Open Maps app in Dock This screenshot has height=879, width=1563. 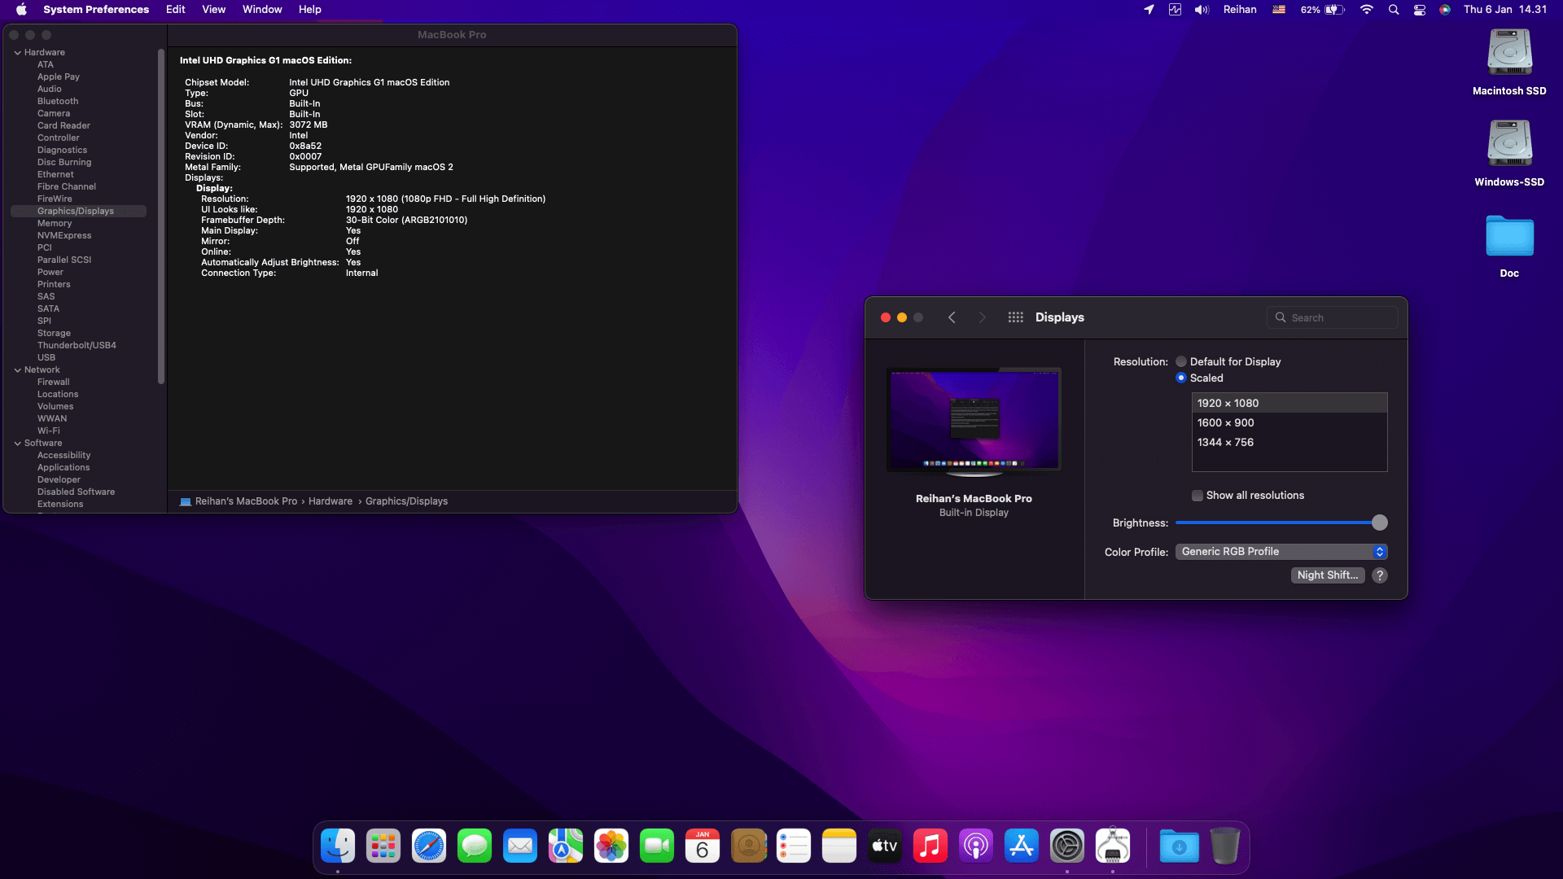tap(566, 846)
